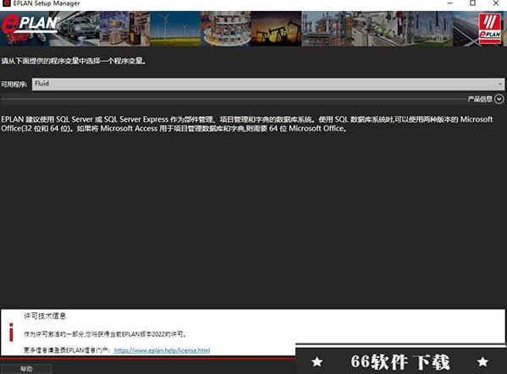This screenshot has width=507, height=374.
Task: Open the eplan.help license link
Action: pyautogui.click(x=162, y=350)
